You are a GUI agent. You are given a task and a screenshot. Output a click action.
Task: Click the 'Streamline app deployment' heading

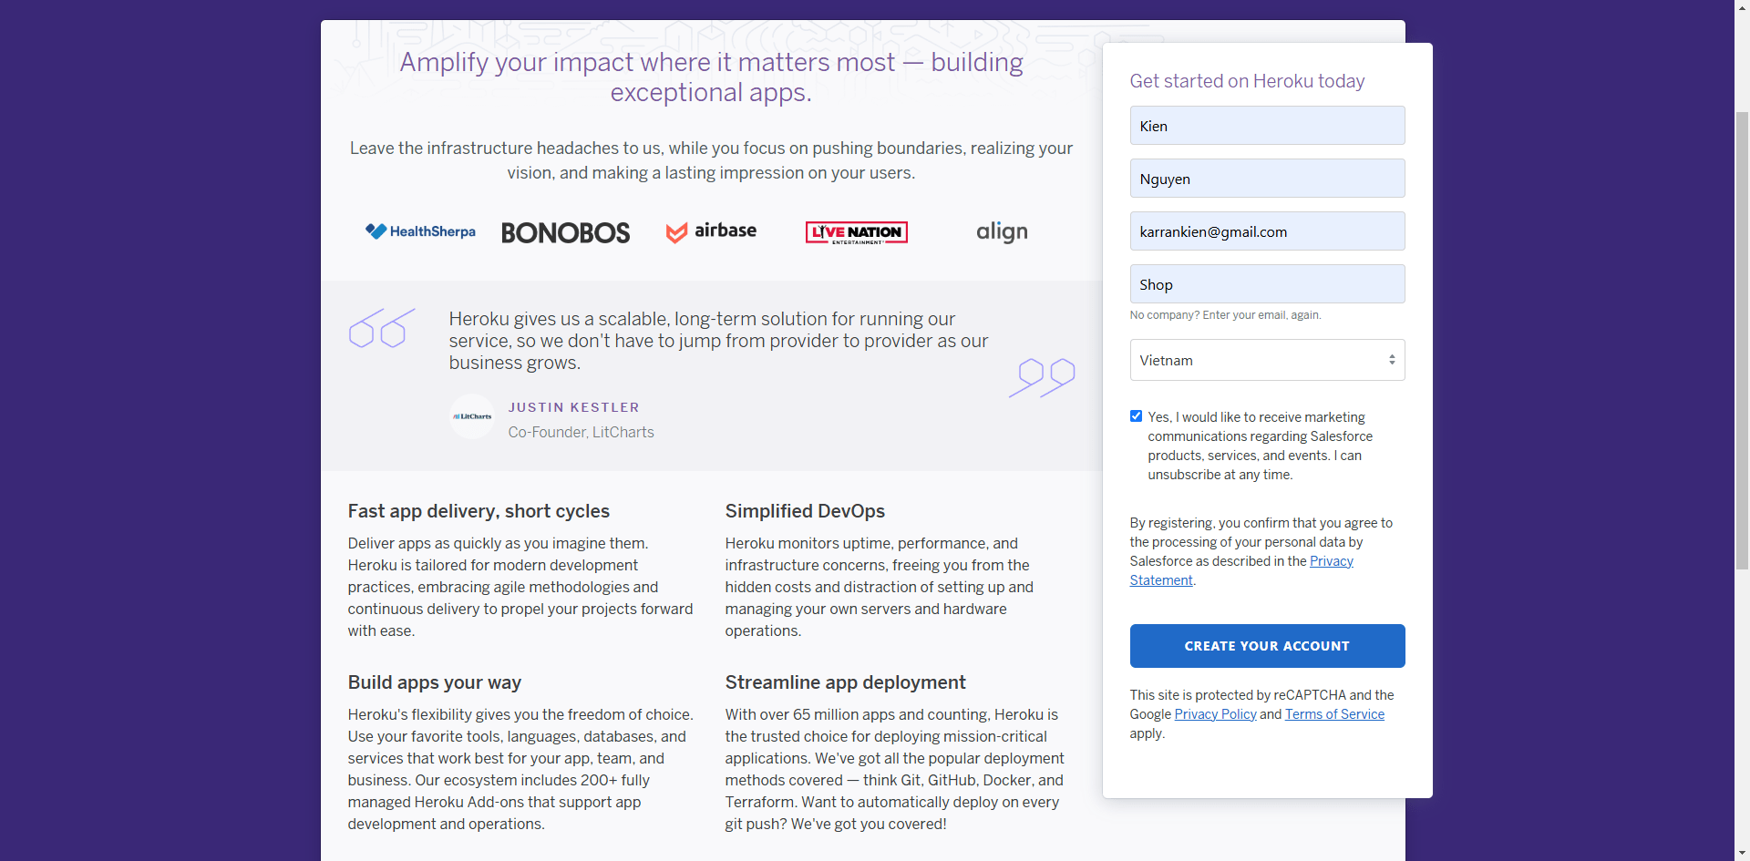tap(845, 682)
